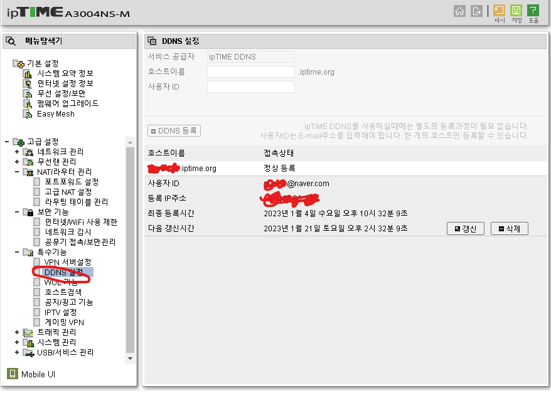Collapse the NAT/라우터 관리 node
The width and height of the screenshot is (551, 393).
click(17, 172)
